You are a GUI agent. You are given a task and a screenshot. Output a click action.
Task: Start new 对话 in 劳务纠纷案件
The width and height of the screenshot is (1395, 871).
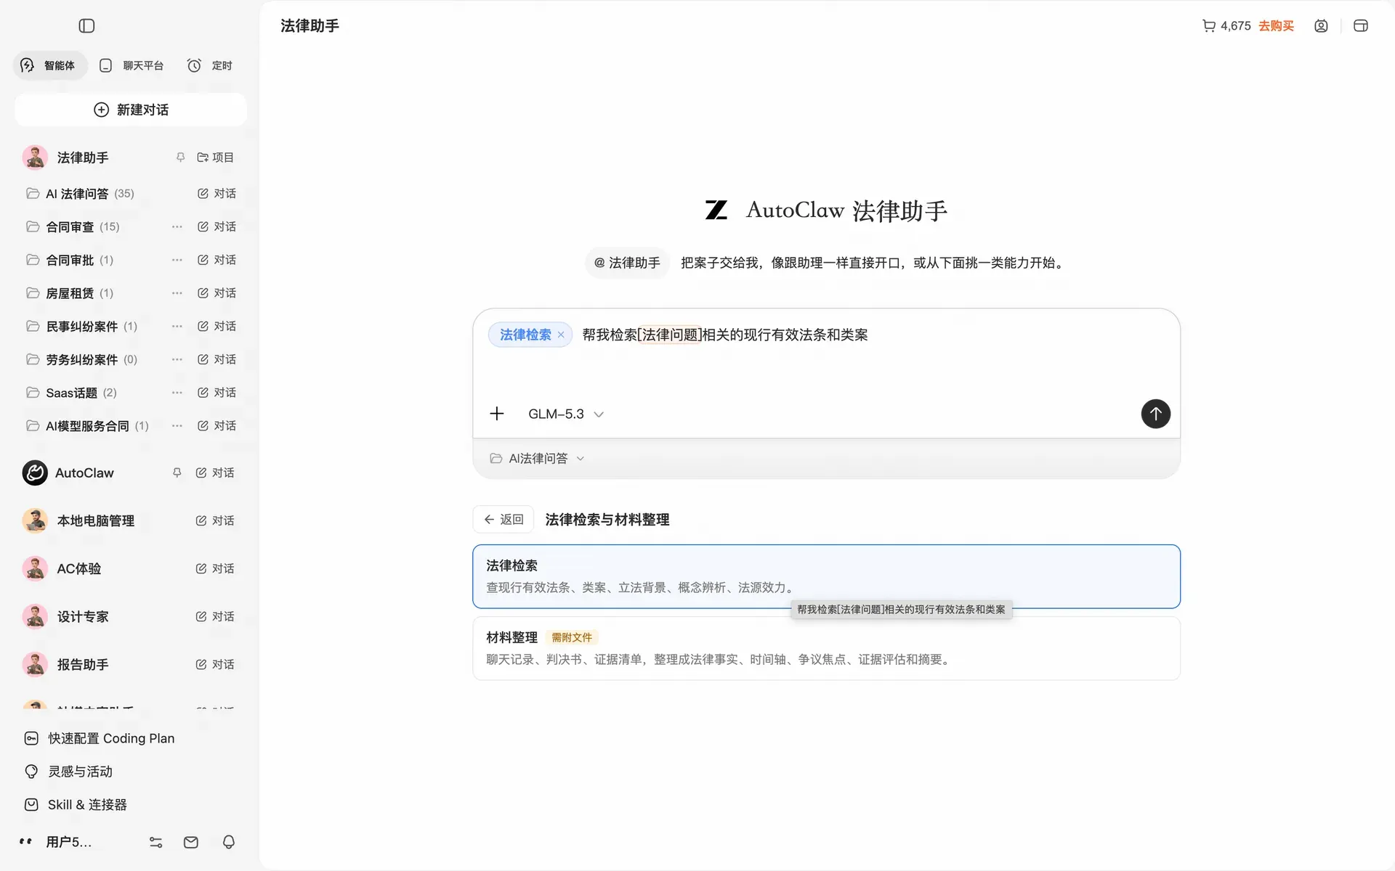point(217,359)
